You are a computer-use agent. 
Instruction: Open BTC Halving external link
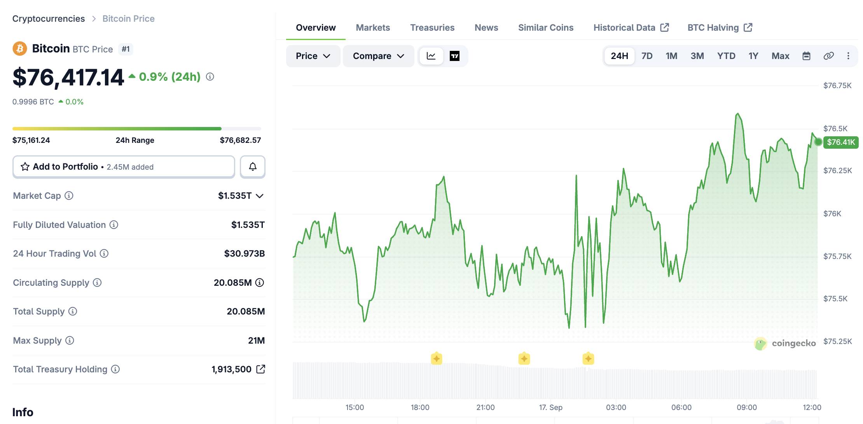pos(720,28)
